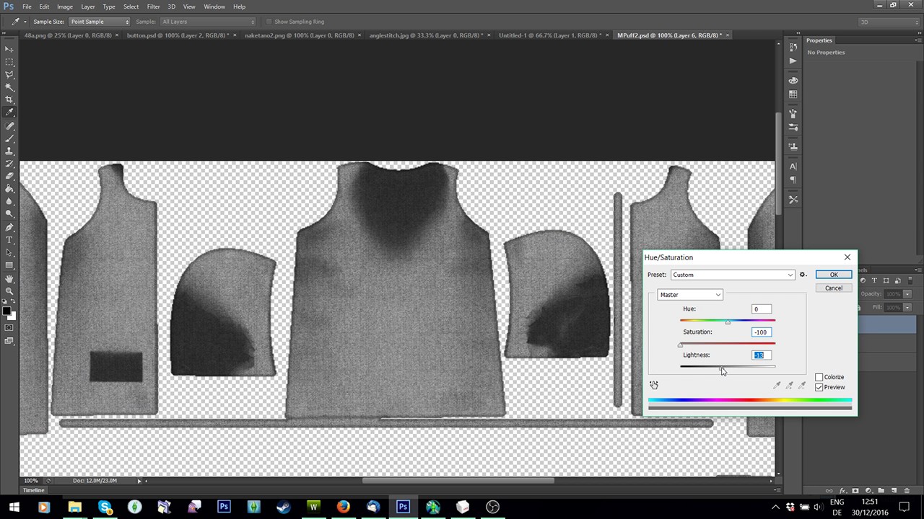Select the Crop tool
The image size is (924, 519).
point(9,99)
